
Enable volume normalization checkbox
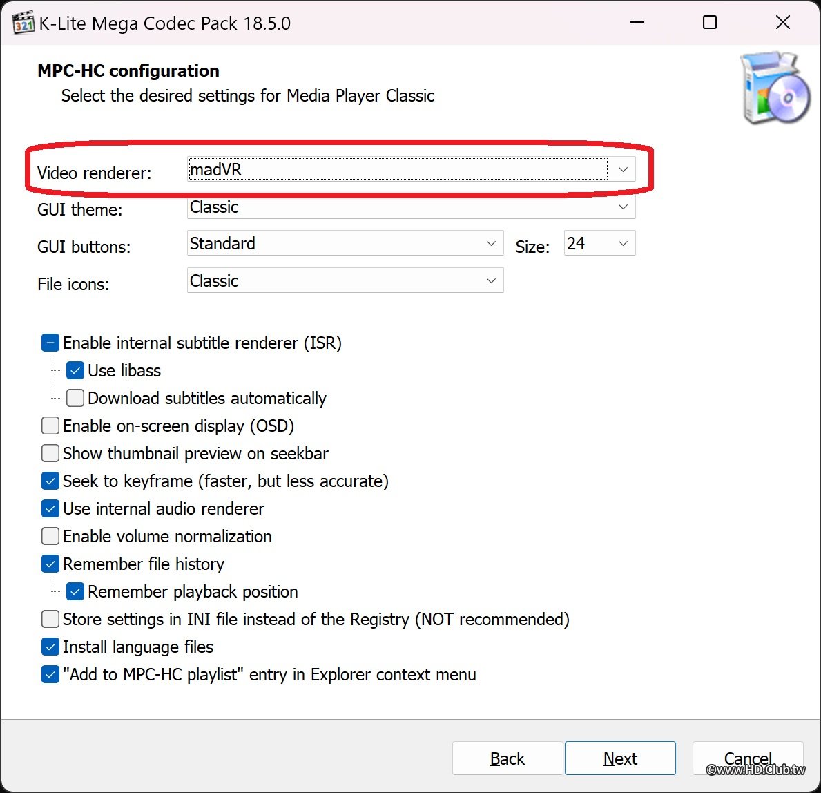coord(50,536)
